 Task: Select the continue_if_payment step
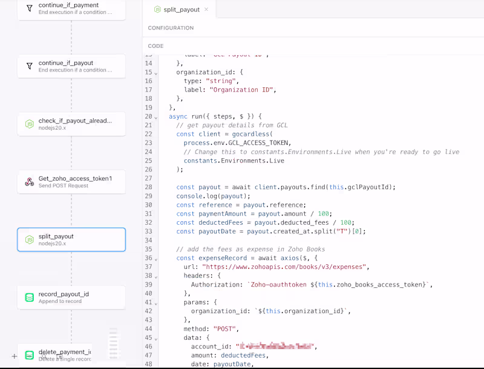pyautogui.click(x=71, y=8)
